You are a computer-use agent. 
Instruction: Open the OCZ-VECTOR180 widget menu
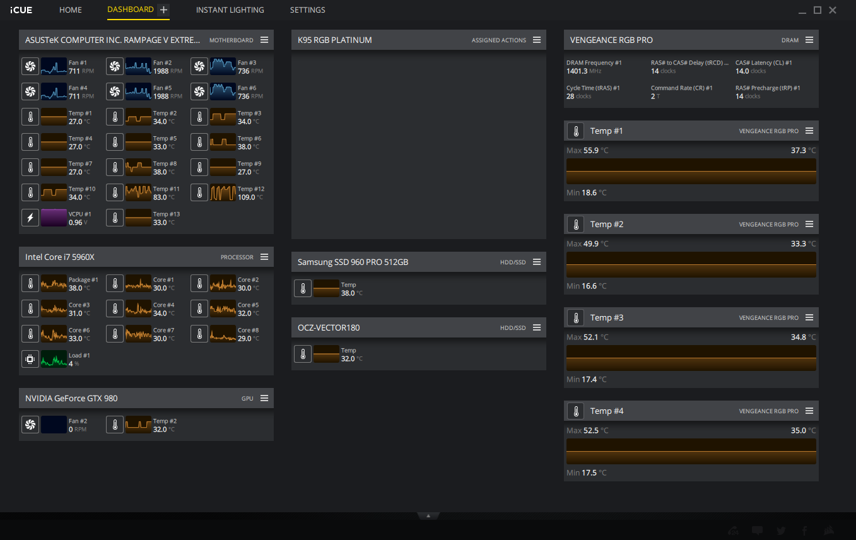[x=537, y=327]
